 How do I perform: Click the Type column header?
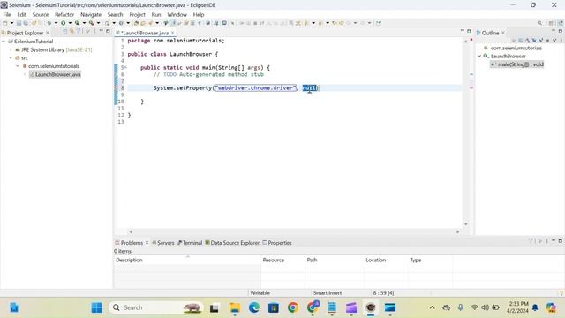(430, 260)
